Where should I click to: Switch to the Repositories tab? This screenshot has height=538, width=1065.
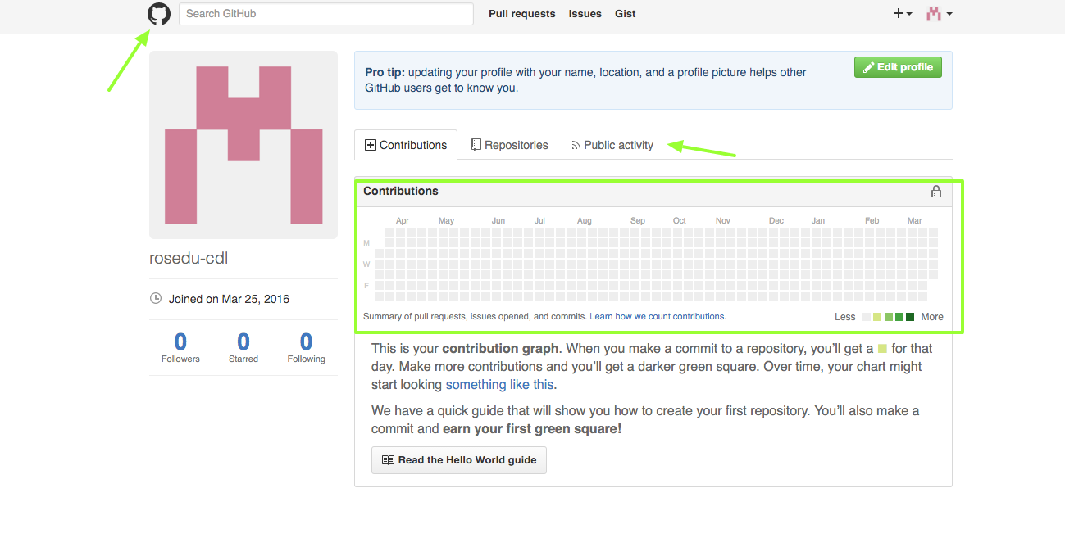(509, 145)
